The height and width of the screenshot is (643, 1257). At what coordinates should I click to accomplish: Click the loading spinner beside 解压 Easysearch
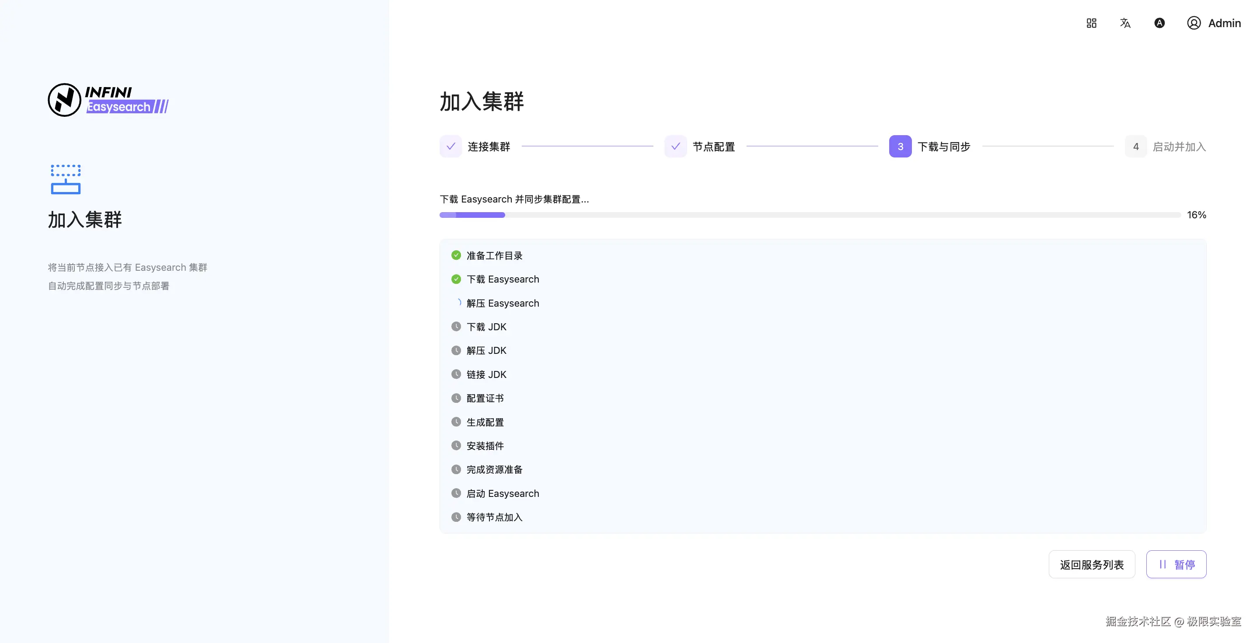point(458,303)
